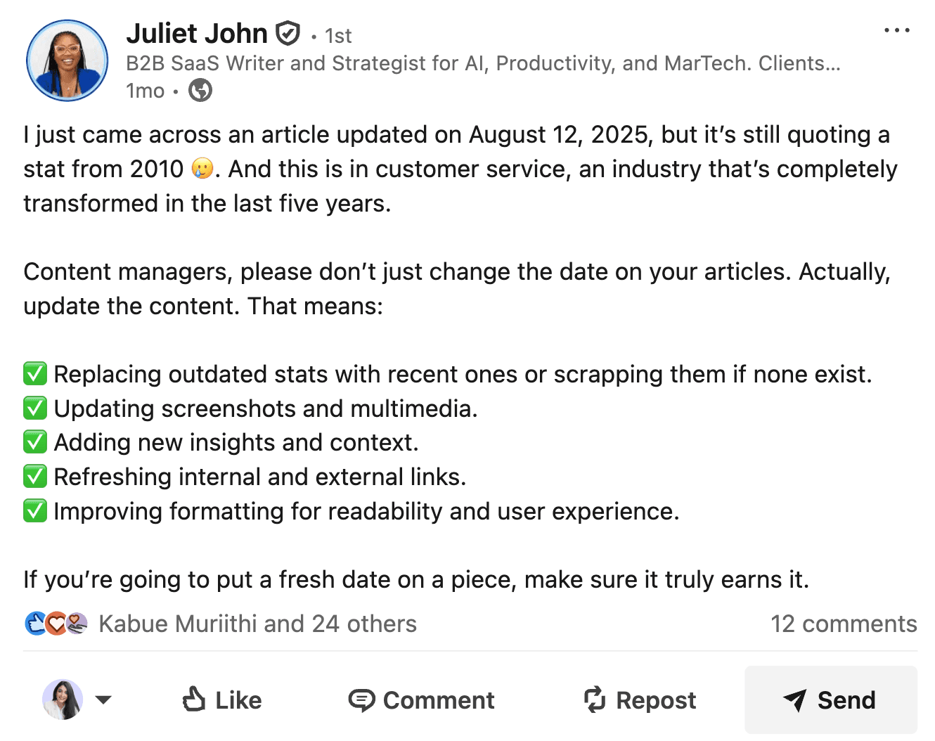Image resolution: width=935 pixels, height=741 pixels.
Task: Click the Repost arrows icon
Action: [x=595, y=700]
